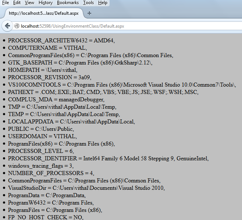Open the Bookmarks menu
242x220 pixels.
pyautogui.click(x=68, y=3)
